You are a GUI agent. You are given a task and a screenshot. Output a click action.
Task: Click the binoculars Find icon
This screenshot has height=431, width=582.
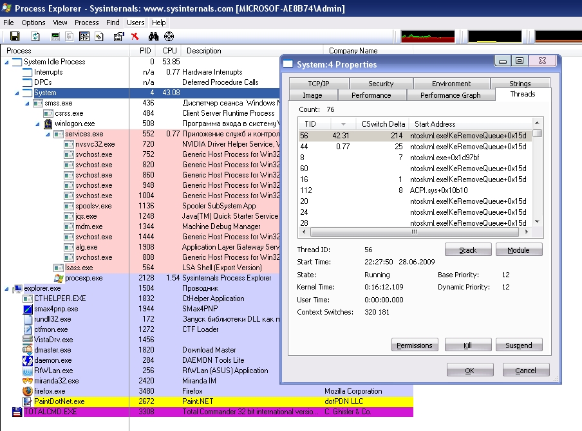tap(154, 37)
